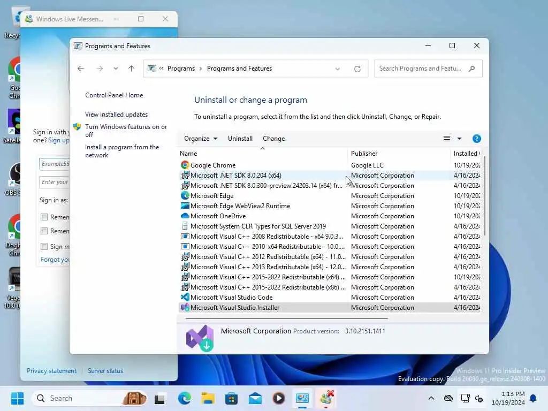Click Windows Live Messenger taskbar icon

coord(326,398)
